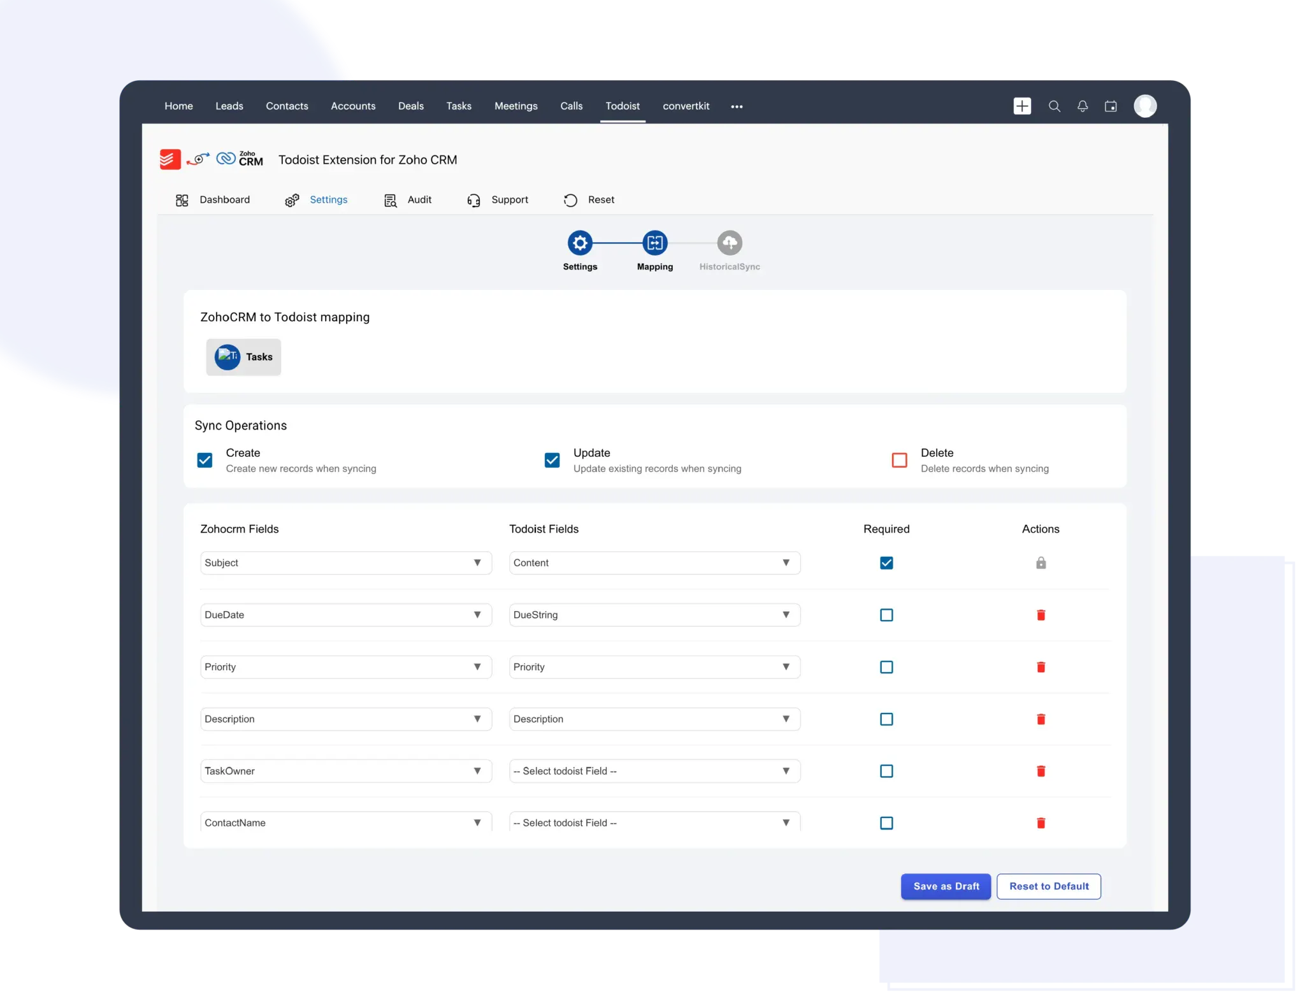Screen dimensions: 1305x992
Task: Open the Content Todoist field dropdown
Action: 654,563
